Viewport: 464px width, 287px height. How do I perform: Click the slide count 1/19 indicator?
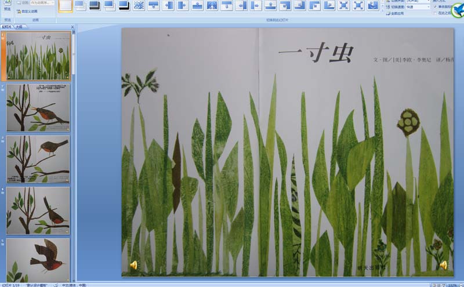pyautogui.click(x=10, y=285)
